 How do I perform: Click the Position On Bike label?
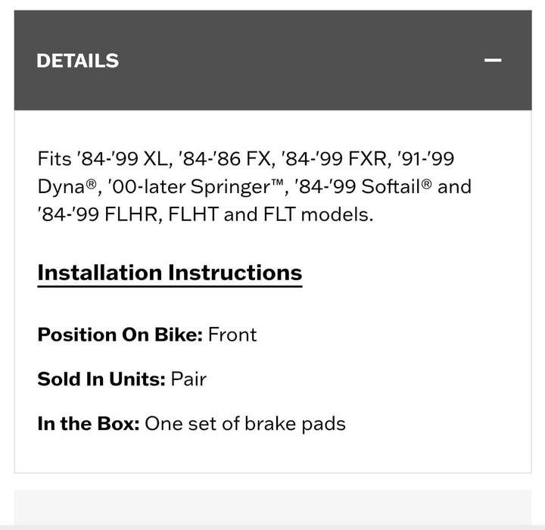(x=120, y=335)
